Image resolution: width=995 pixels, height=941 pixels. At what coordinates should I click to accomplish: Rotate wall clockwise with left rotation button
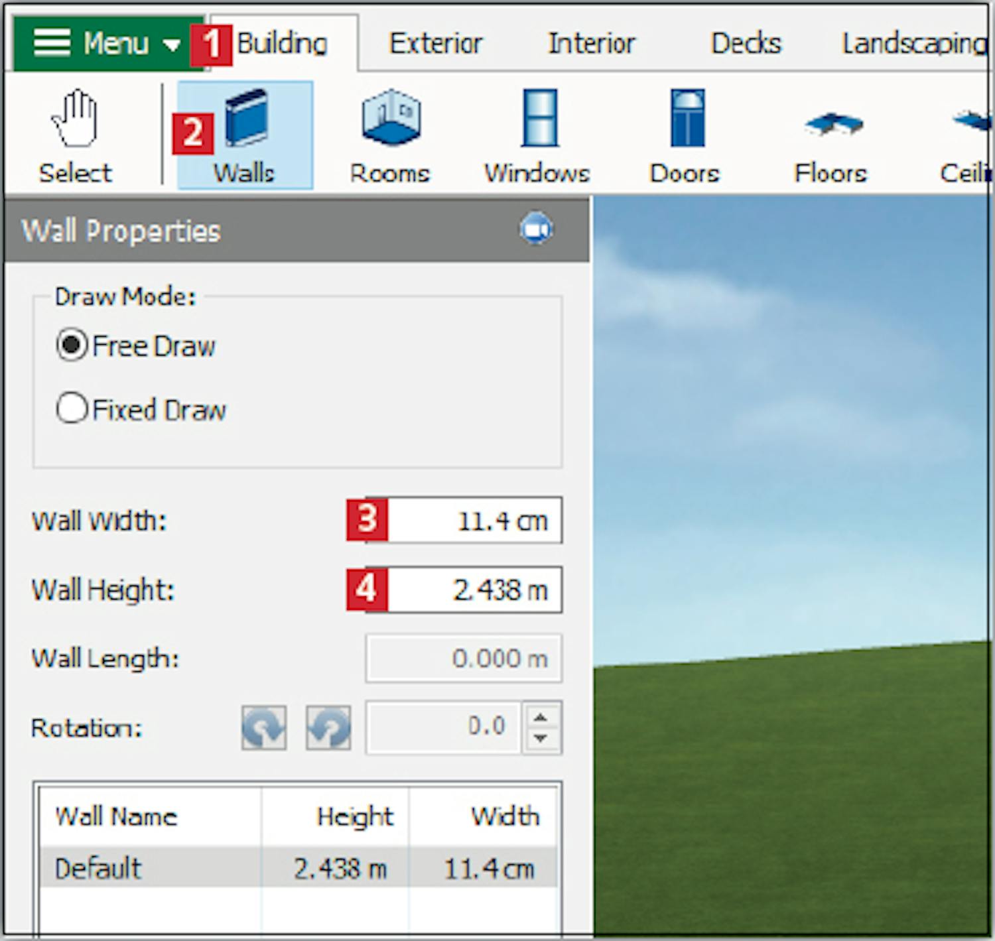(x=264, y=727)
